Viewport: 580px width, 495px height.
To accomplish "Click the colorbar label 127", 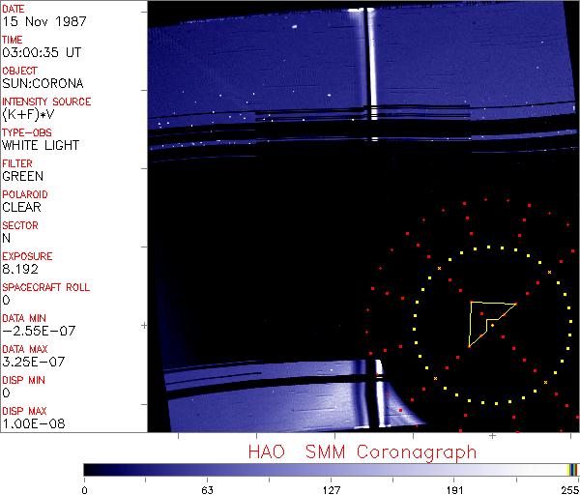I will coord(332,489).
